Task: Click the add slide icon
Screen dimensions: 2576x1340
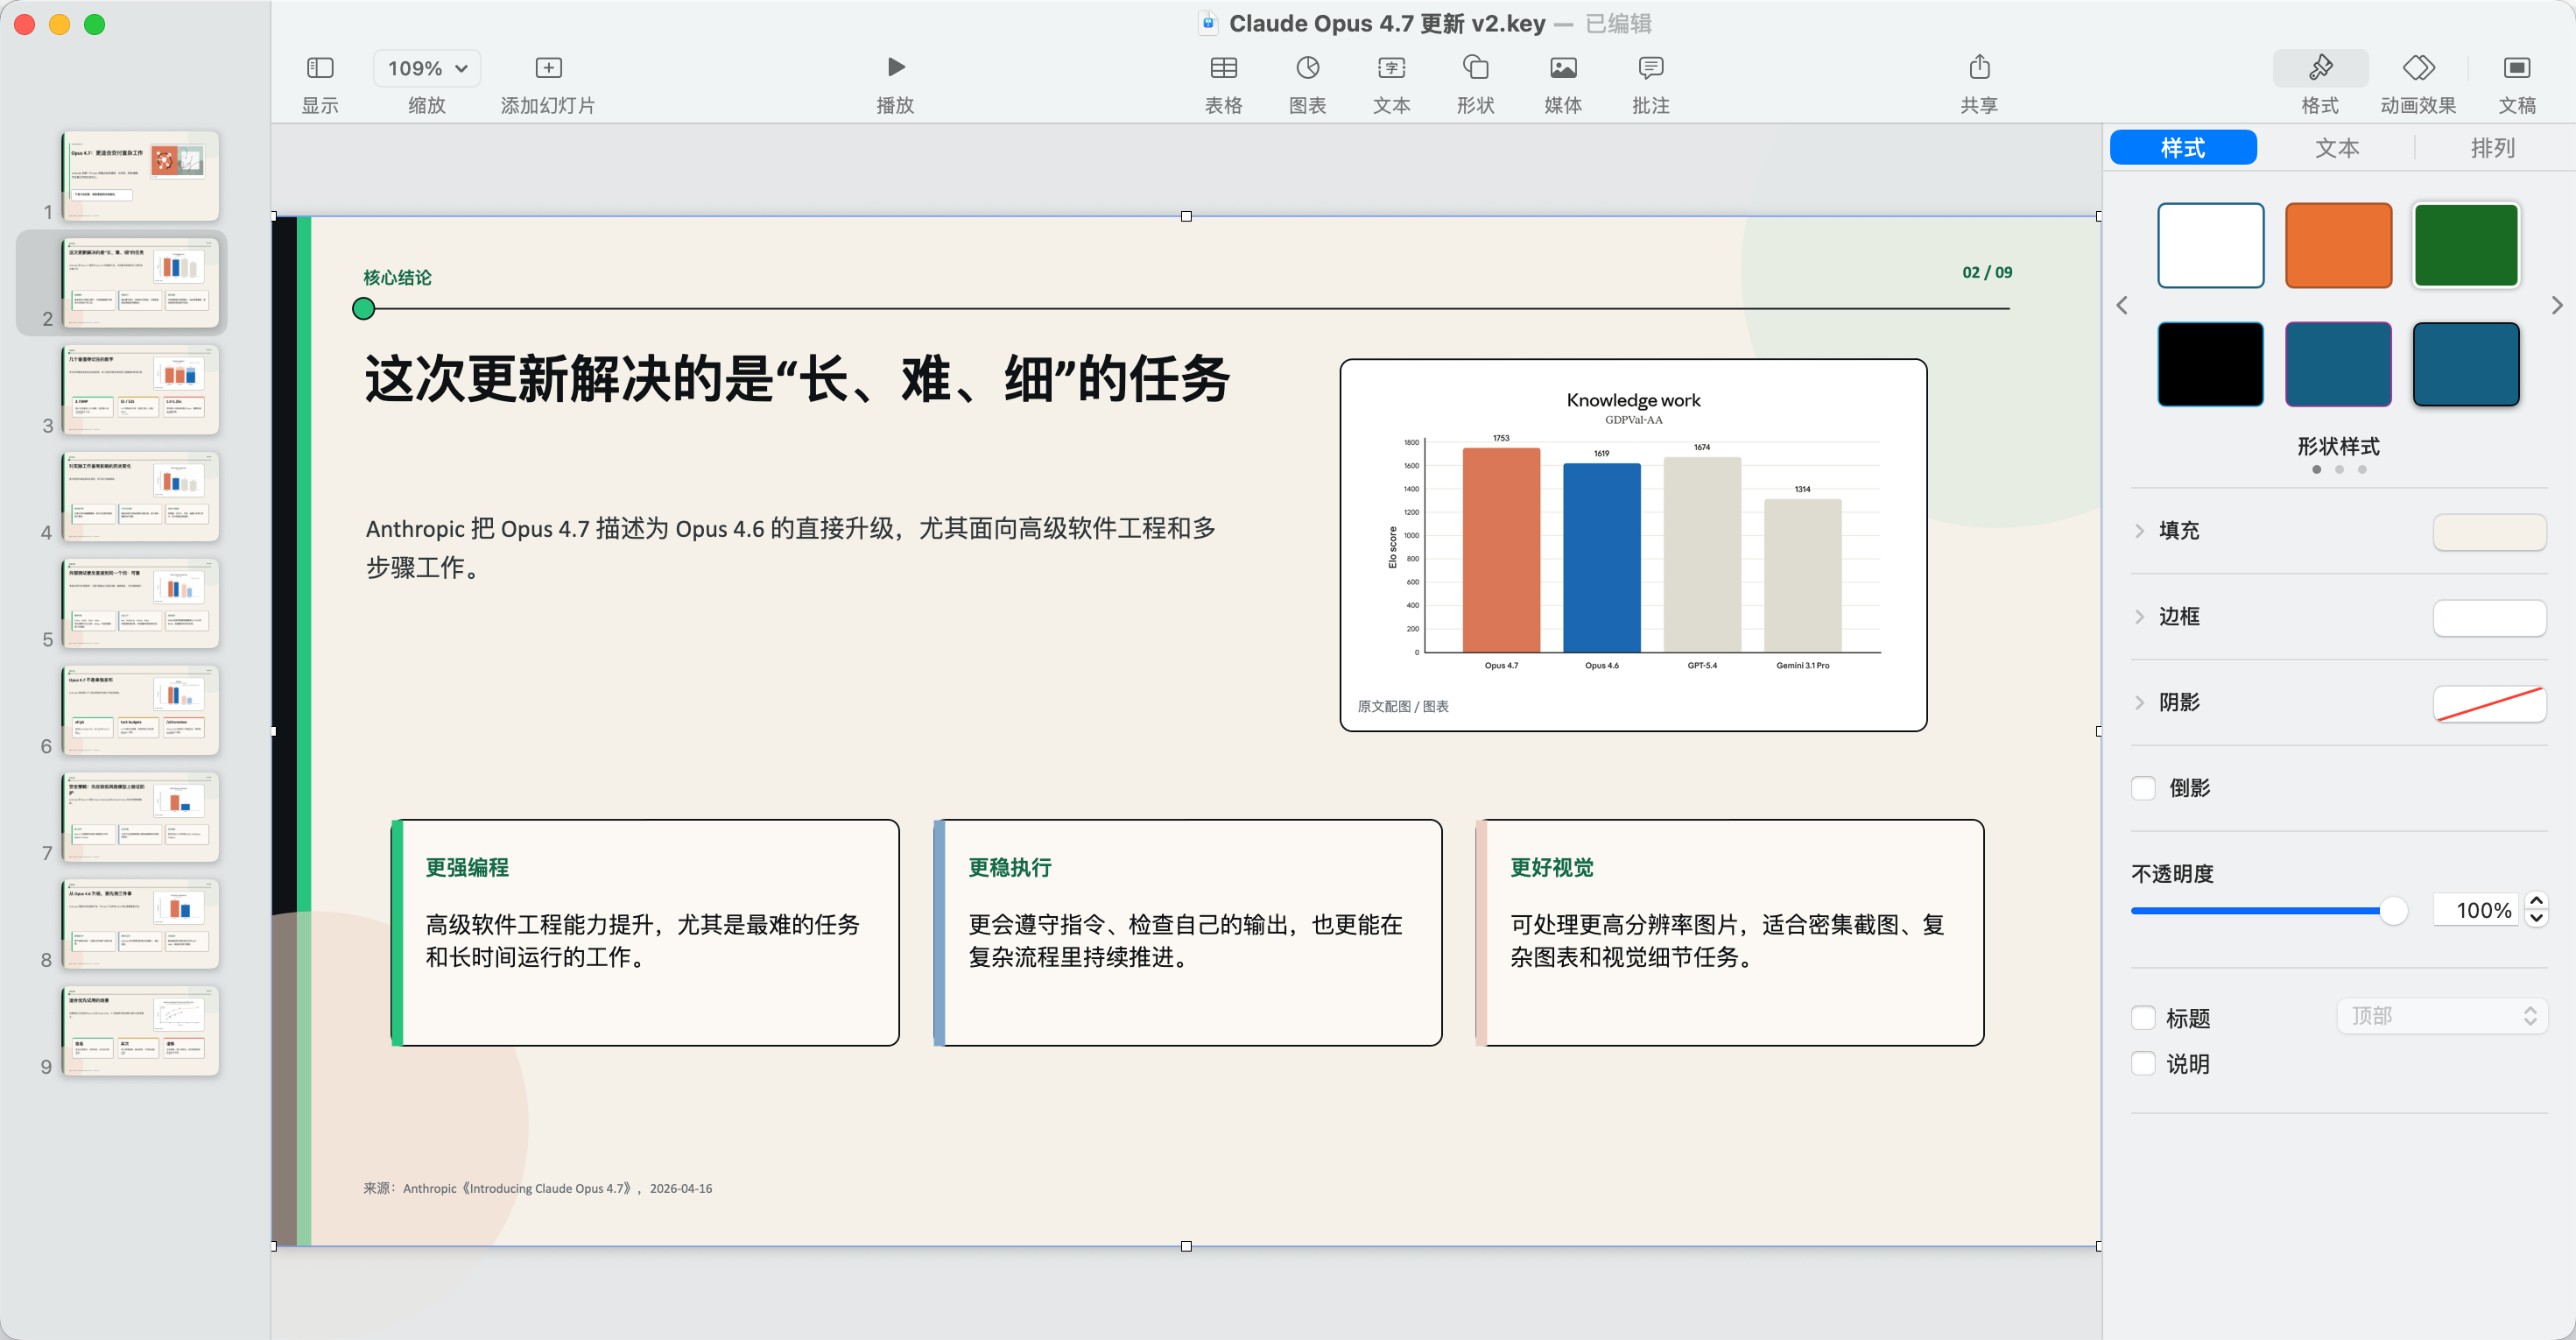Action: coord(548,67)
